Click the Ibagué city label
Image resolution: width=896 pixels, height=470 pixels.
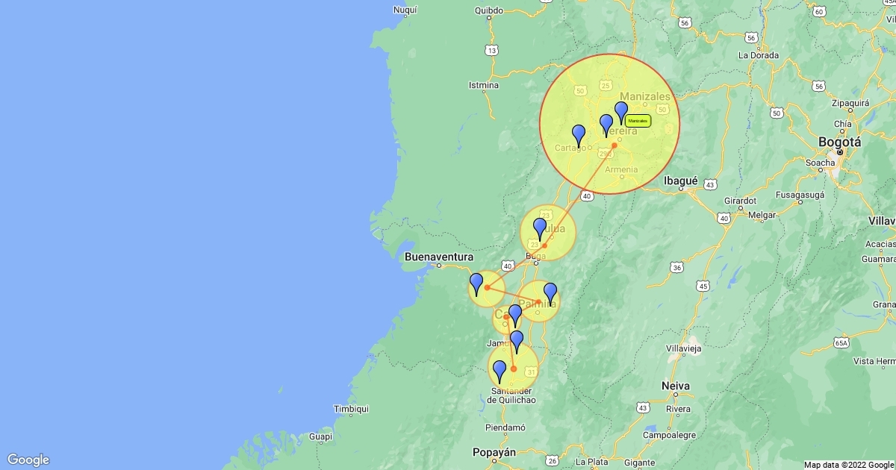(x=681, y=180)
